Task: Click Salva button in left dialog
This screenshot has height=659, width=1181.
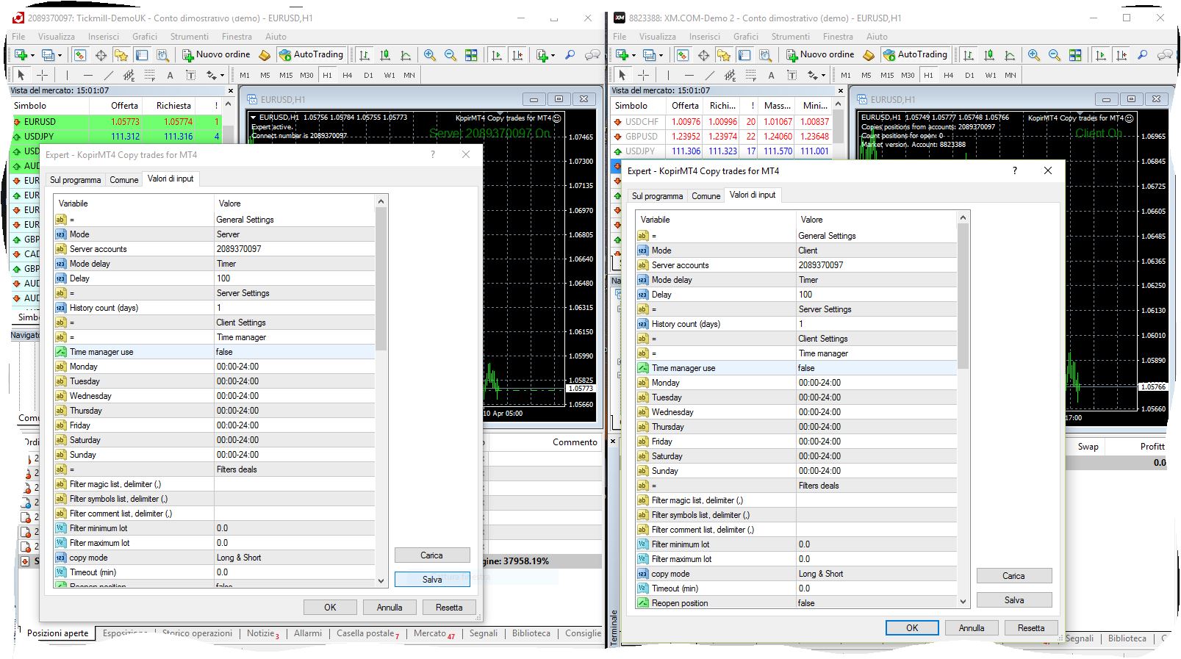Action: 432,579
